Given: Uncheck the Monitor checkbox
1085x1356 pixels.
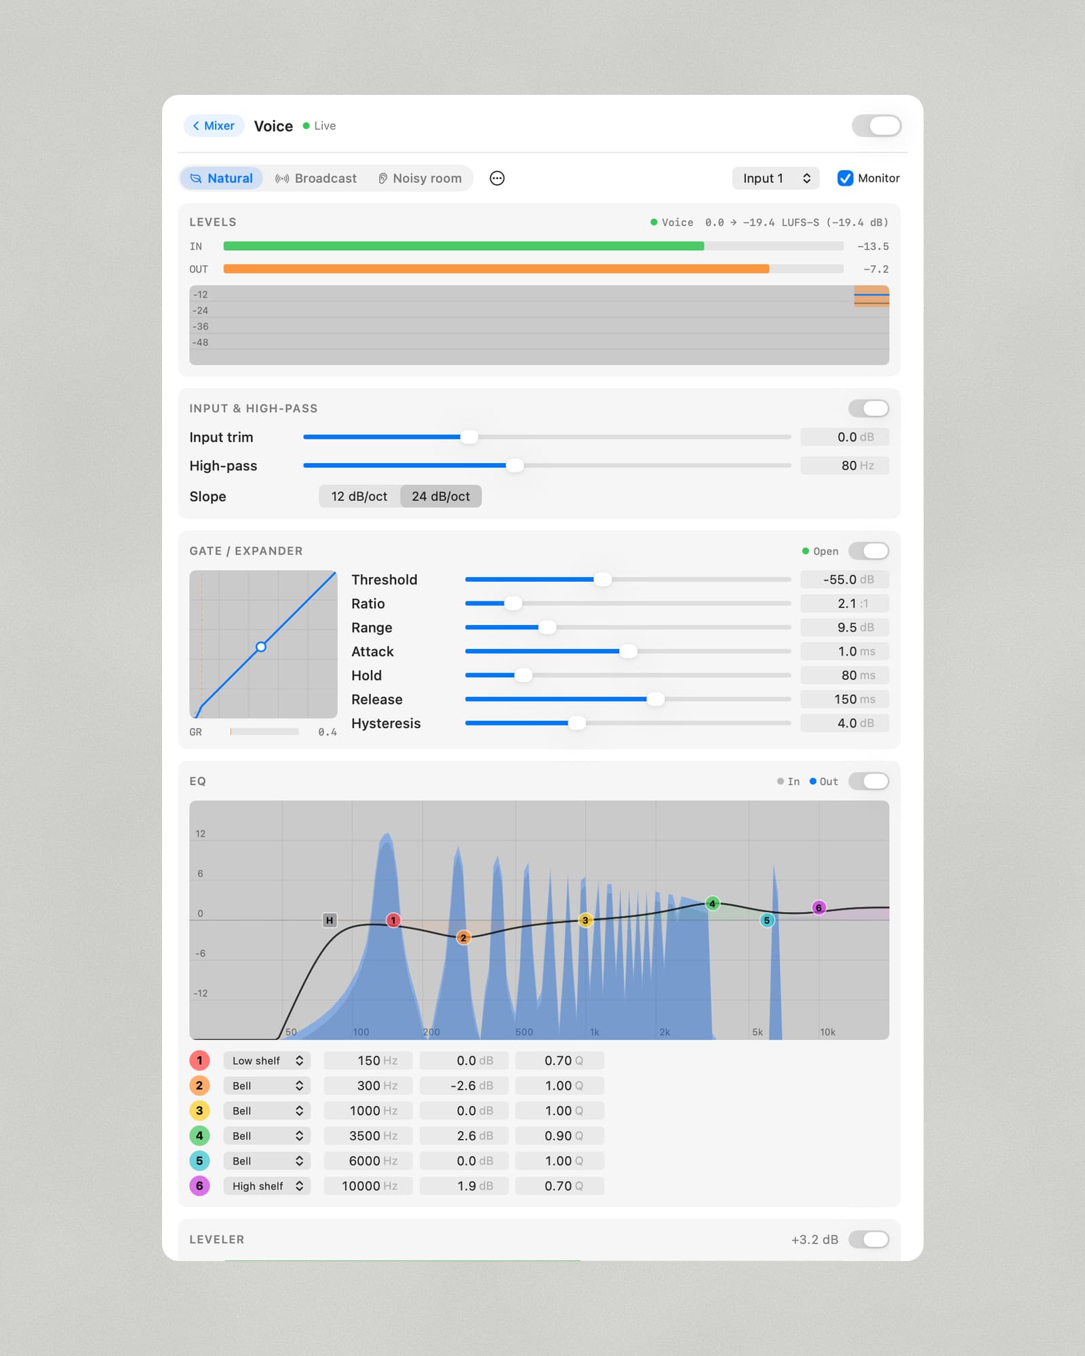Looking at the screenshot, I should coord(845,178).
